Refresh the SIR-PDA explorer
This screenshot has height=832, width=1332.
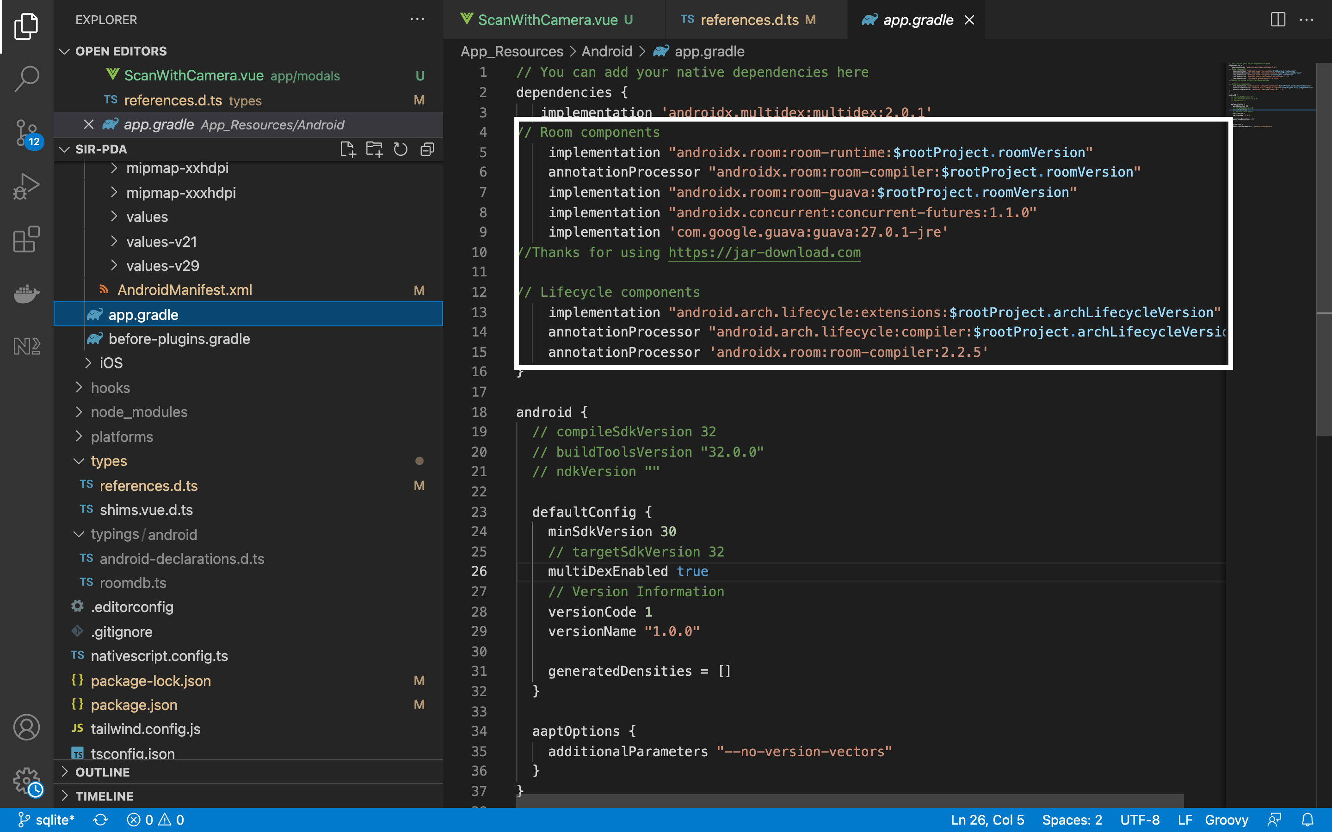[x=401, y=149]
